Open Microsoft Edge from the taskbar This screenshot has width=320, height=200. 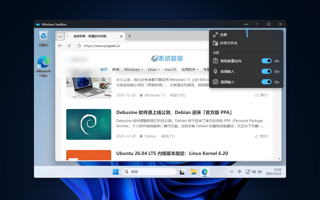point(204,172)
